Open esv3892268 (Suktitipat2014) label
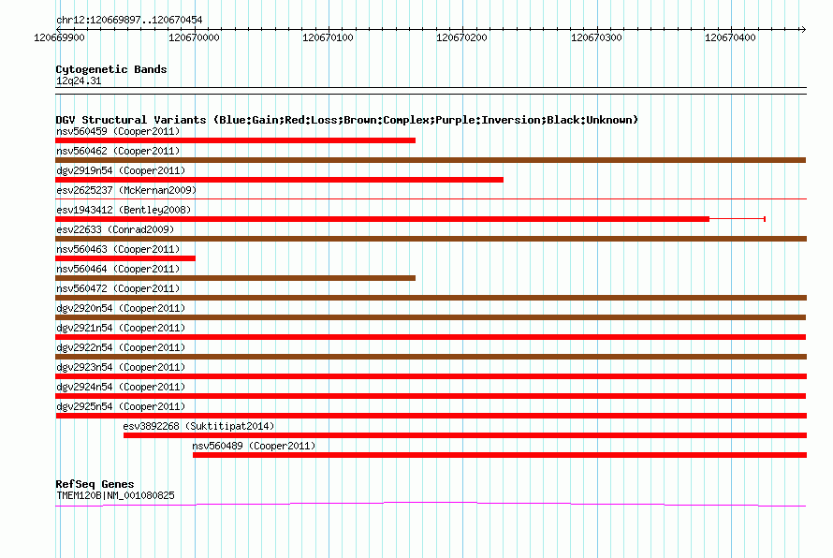Image resolution: width=833 pixels, height=558 pixels. [x=198, y=426]
